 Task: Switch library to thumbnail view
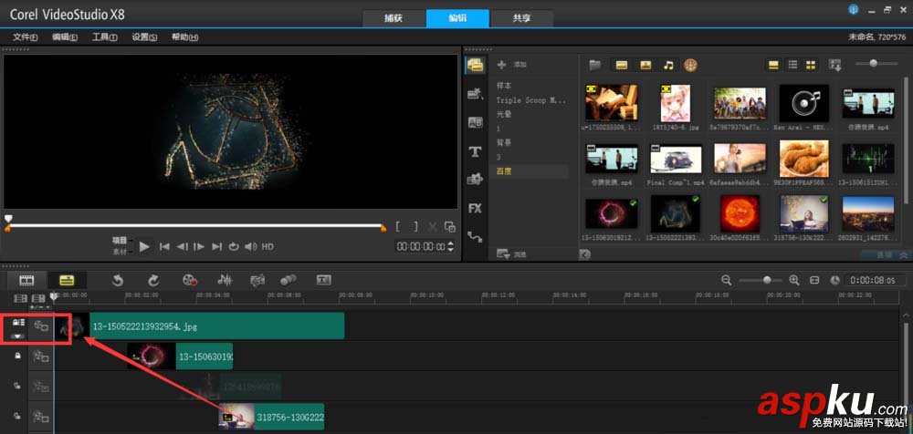tap(811, 65)
